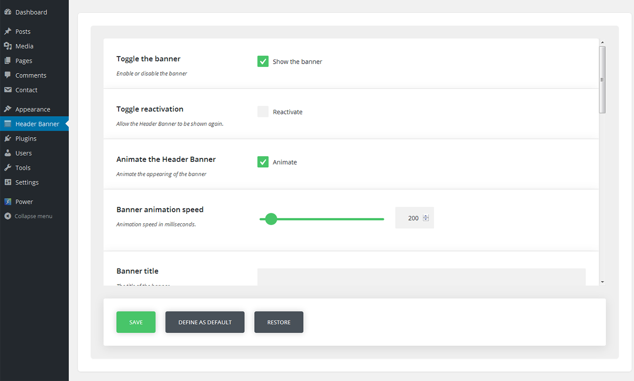Click the Define as Default button
The image size is (634, 381).
(x=205, y=322)
